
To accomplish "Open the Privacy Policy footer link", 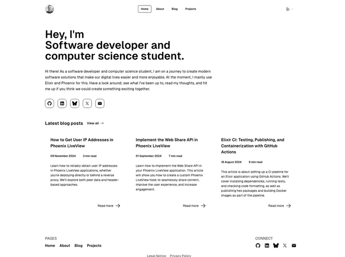I will point(180,255).
